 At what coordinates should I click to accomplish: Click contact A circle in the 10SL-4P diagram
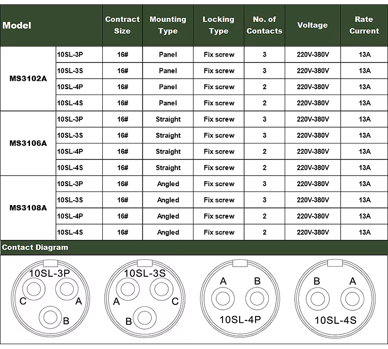223,299
